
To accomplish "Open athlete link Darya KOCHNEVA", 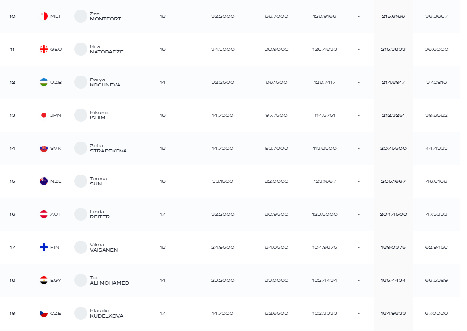I will (x=105, y=82).
